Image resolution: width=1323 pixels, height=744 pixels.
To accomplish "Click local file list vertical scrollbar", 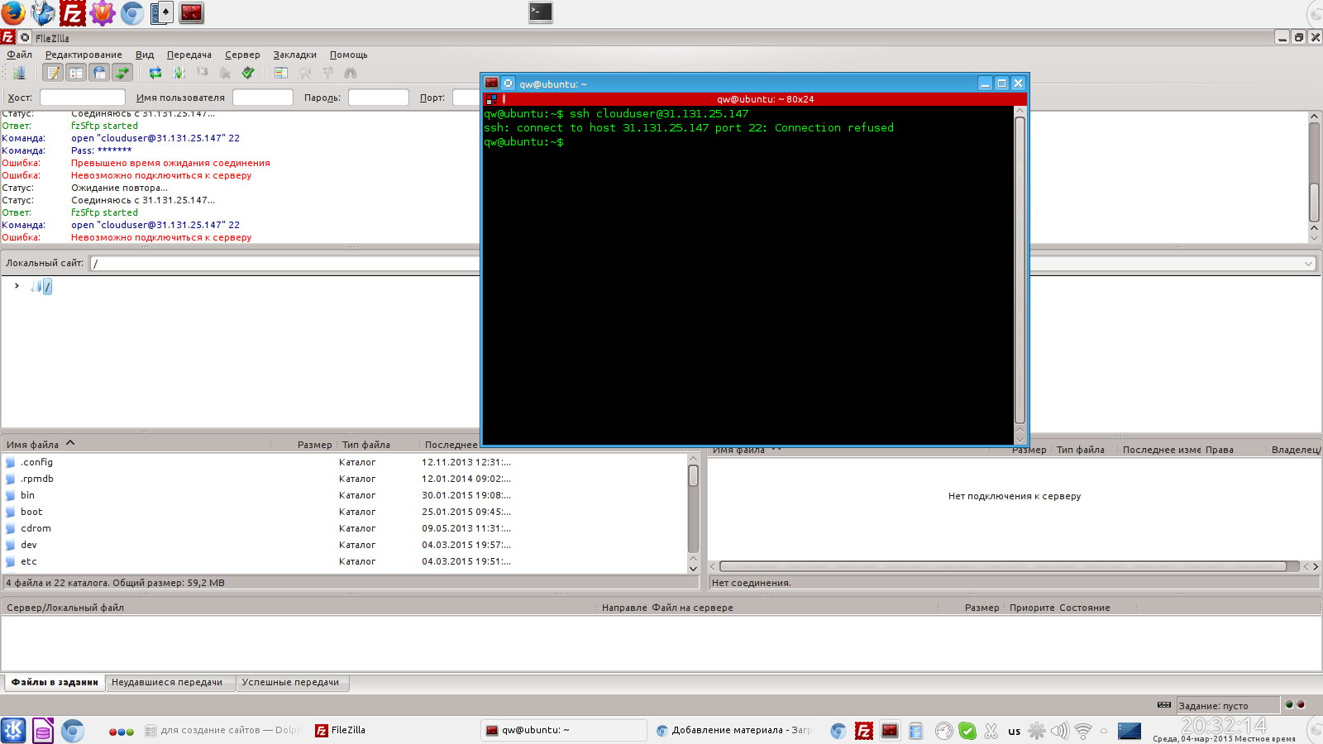I will 693,513.
